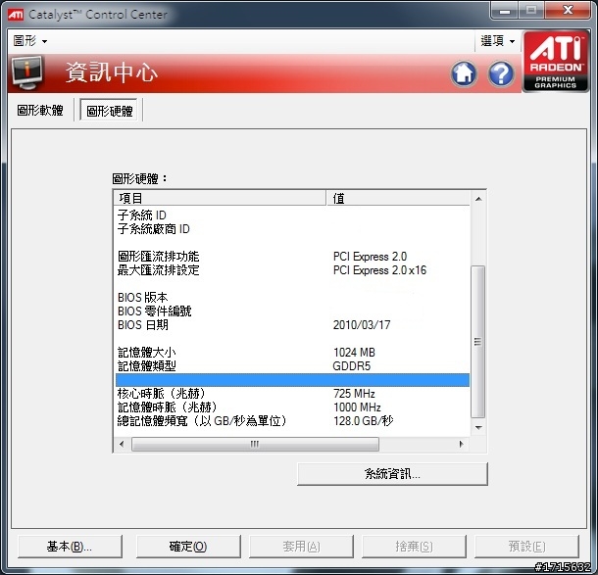598x575 pixels.
Task: Click the ATI icon in title bar
Action: [x=16, y=15]
